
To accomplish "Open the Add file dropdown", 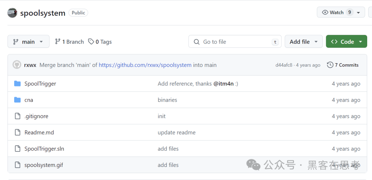I will [304, 42].
